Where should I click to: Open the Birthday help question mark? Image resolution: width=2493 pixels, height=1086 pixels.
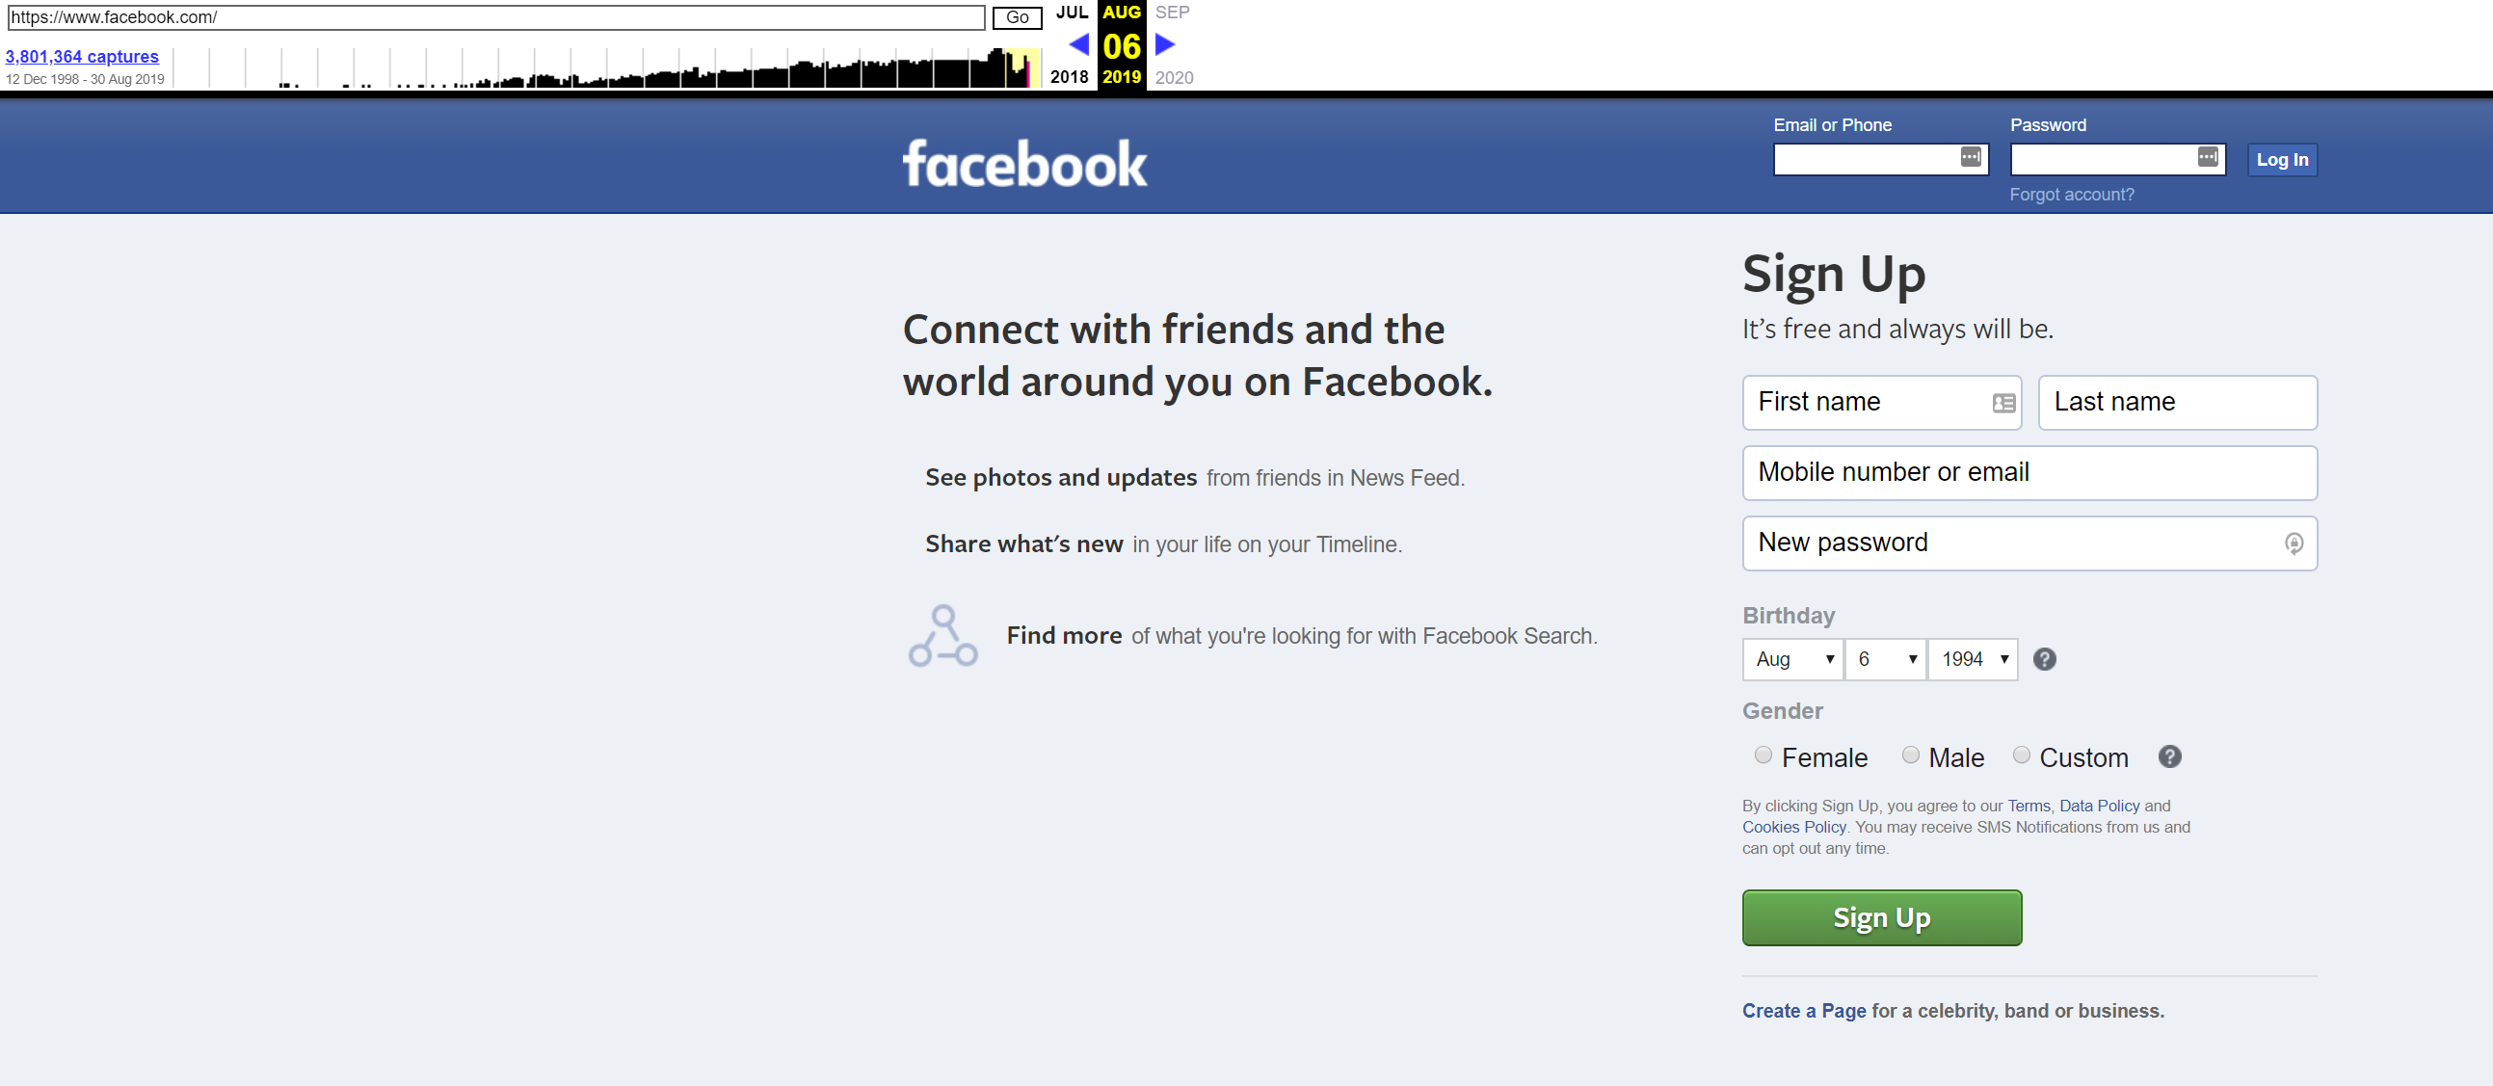pos(2044,659)
